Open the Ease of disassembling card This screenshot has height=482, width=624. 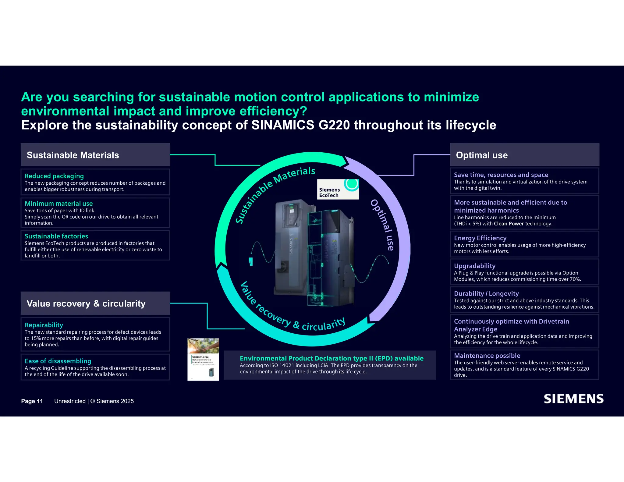coord(95,367)
